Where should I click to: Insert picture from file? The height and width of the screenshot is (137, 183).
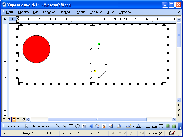coord(111,126)
